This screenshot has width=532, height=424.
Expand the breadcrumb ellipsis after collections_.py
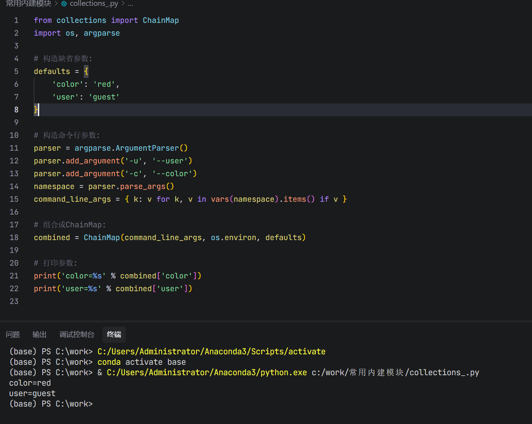(130, 4)
